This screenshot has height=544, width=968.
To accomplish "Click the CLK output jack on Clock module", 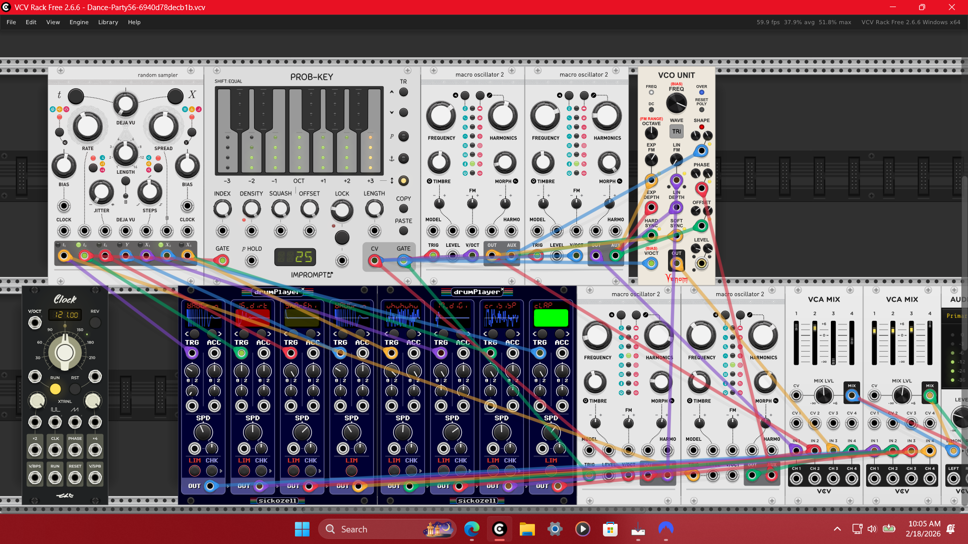I will click(x=55, y=449).
